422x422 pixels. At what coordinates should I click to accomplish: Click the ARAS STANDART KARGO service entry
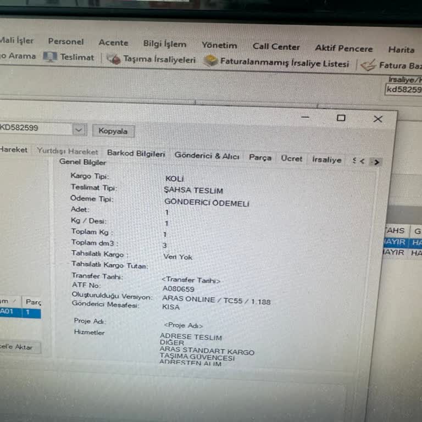click(207, 351)
